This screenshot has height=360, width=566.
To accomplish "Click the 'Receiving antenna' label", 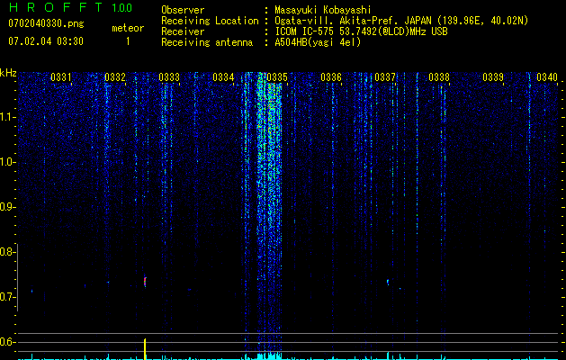I will (x=207, y=42).
